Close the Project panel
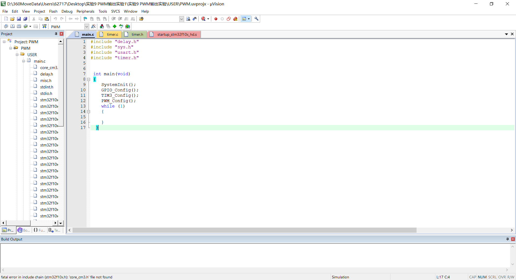 (62, 34)
